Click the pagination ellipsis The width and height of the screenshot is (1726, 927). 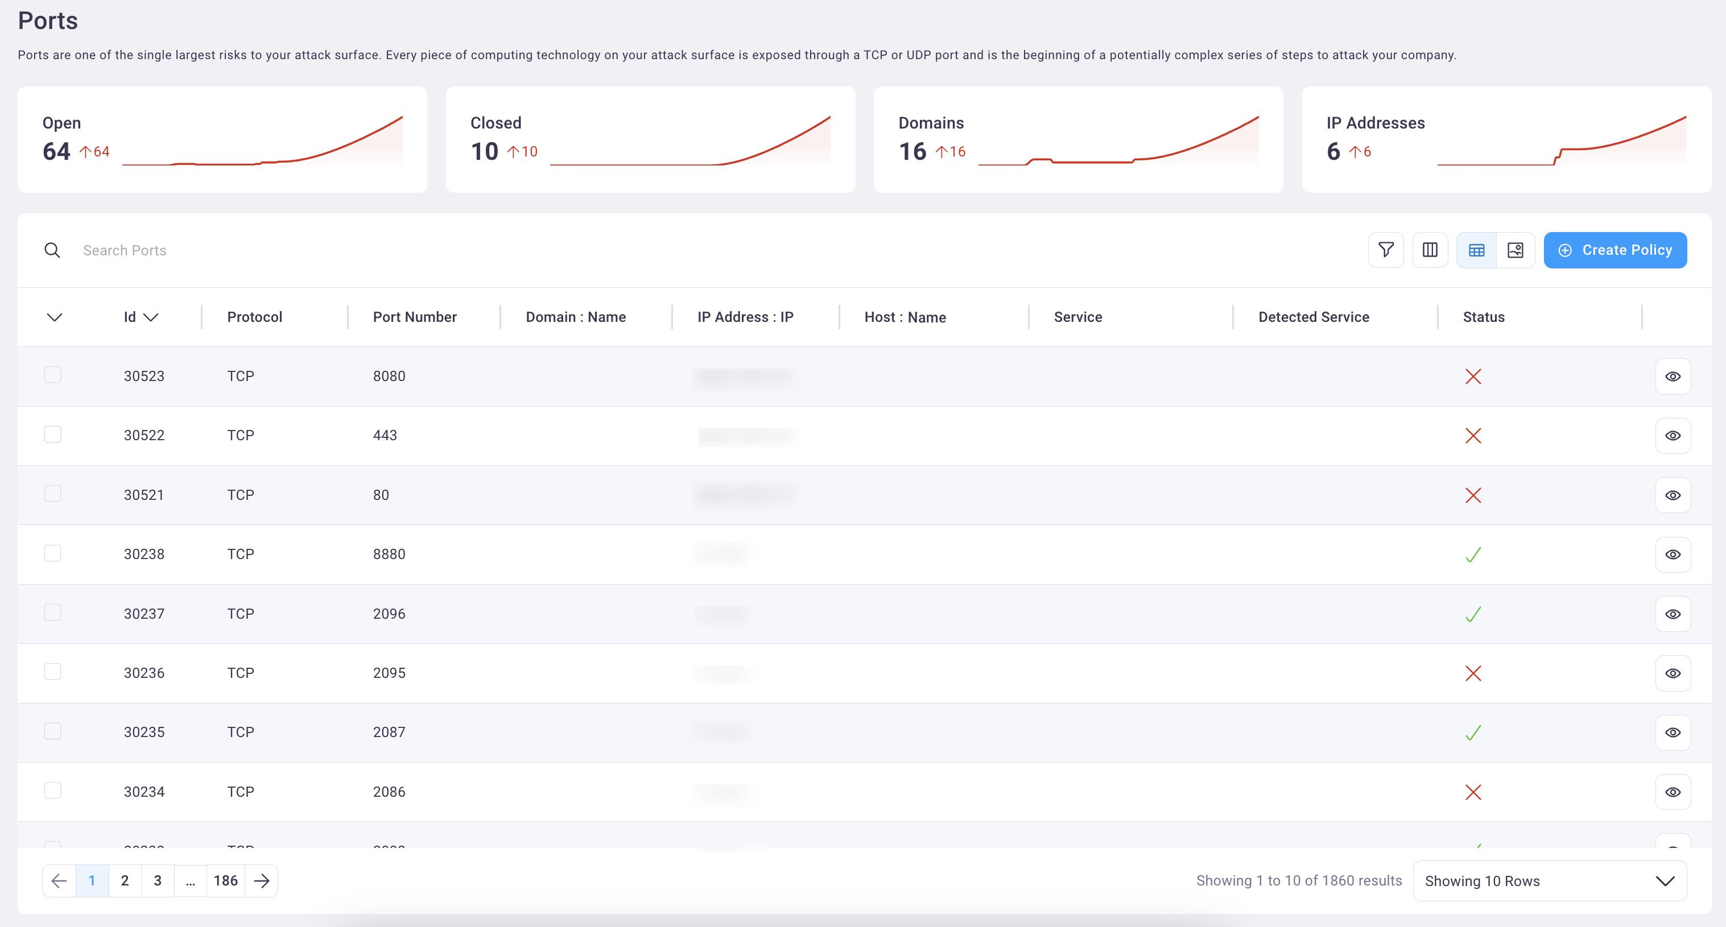(190, 881)
